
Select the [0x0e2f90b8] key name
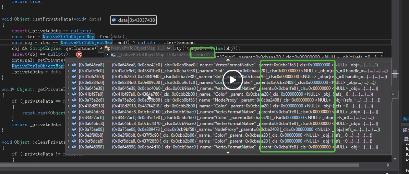click(x=91, y=135)
